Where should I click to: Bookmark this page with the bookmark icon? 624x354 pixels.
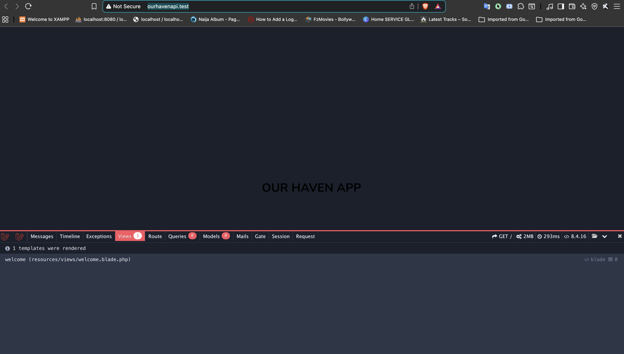(94, 6)
